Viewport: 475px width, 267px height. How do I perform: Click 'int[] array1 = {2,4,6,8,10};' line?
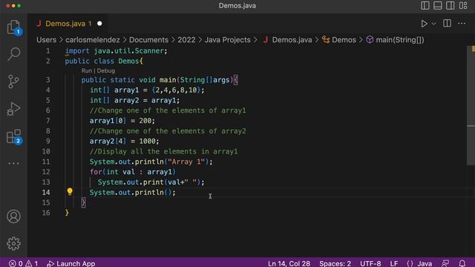point(147,90)
